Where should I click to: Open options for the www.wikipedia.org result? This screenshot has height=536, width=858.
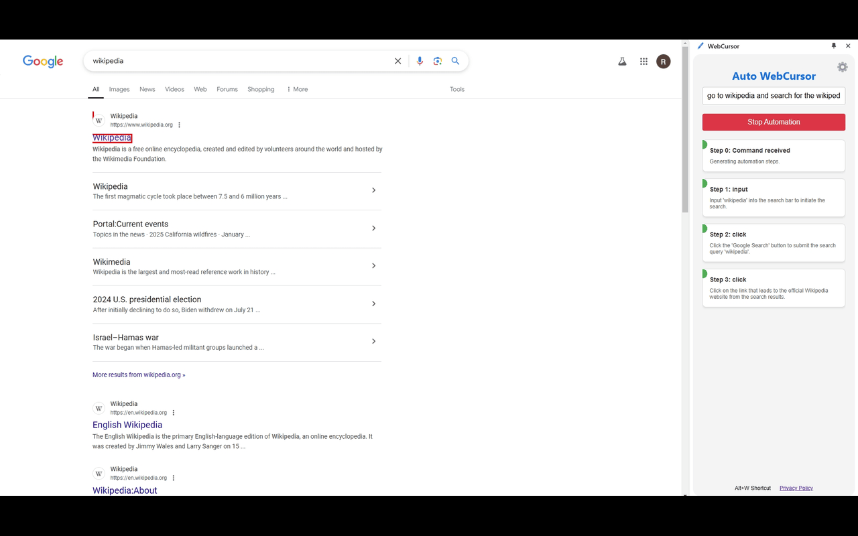(x=179, y=125)
